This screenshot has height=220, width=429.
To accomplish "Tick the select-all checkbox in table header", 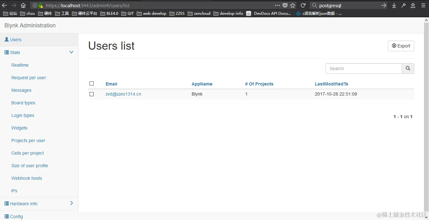I will 92,84.
